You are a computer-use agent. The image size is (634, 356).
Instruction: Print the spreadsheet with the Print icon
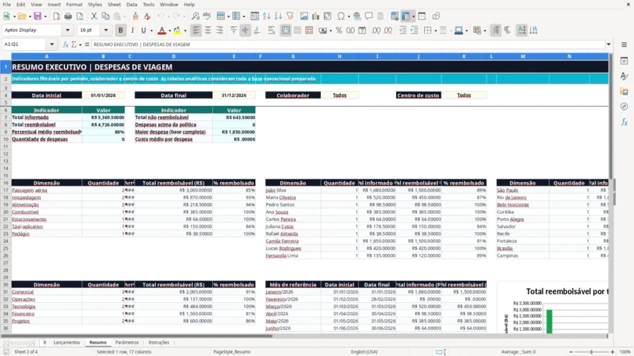(68, 16)
